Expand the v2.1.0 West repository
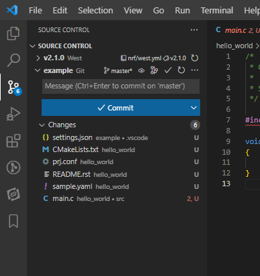The height and width of the screenshot is (276, 260). 38,58
